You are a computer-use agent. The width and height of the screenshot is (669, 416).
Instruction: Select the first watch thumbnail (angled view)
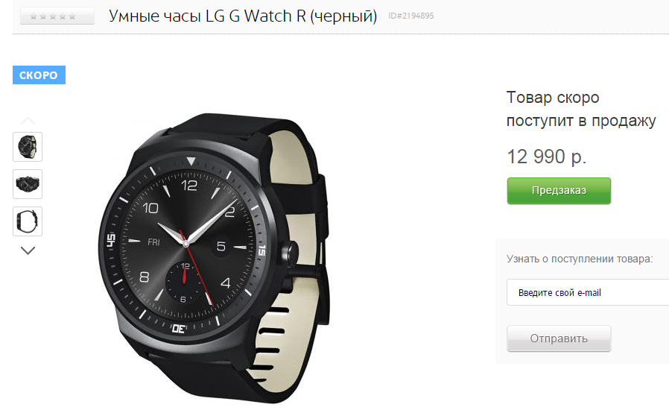point(28,147)
